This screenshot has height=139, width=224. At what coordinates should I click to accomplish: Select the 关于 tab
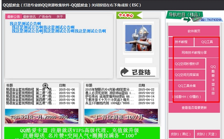(x=60, y=17)
